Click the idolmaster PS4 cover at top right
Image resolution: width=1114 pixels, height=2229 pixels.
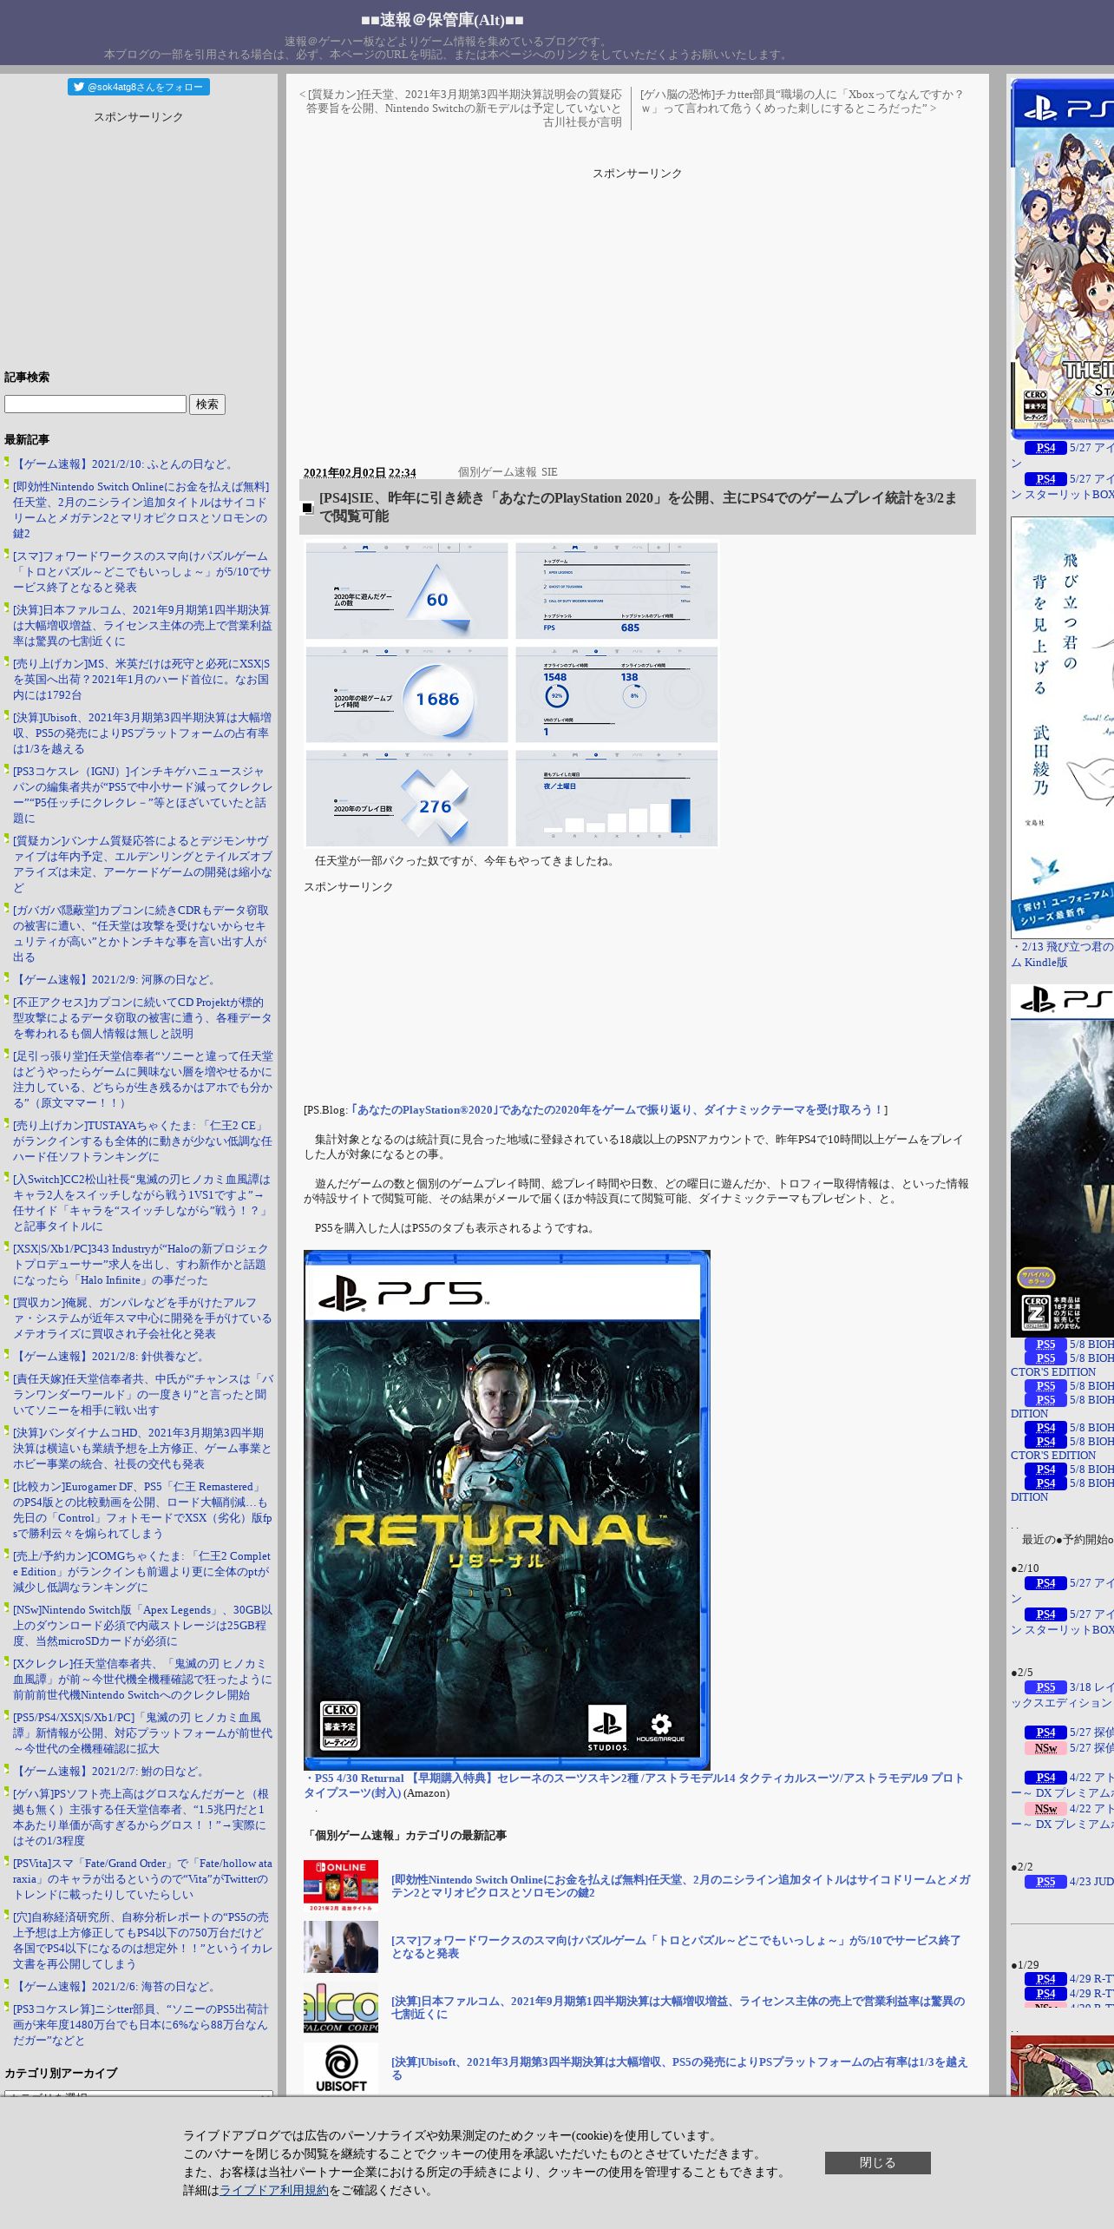[x=1062, y=259]
